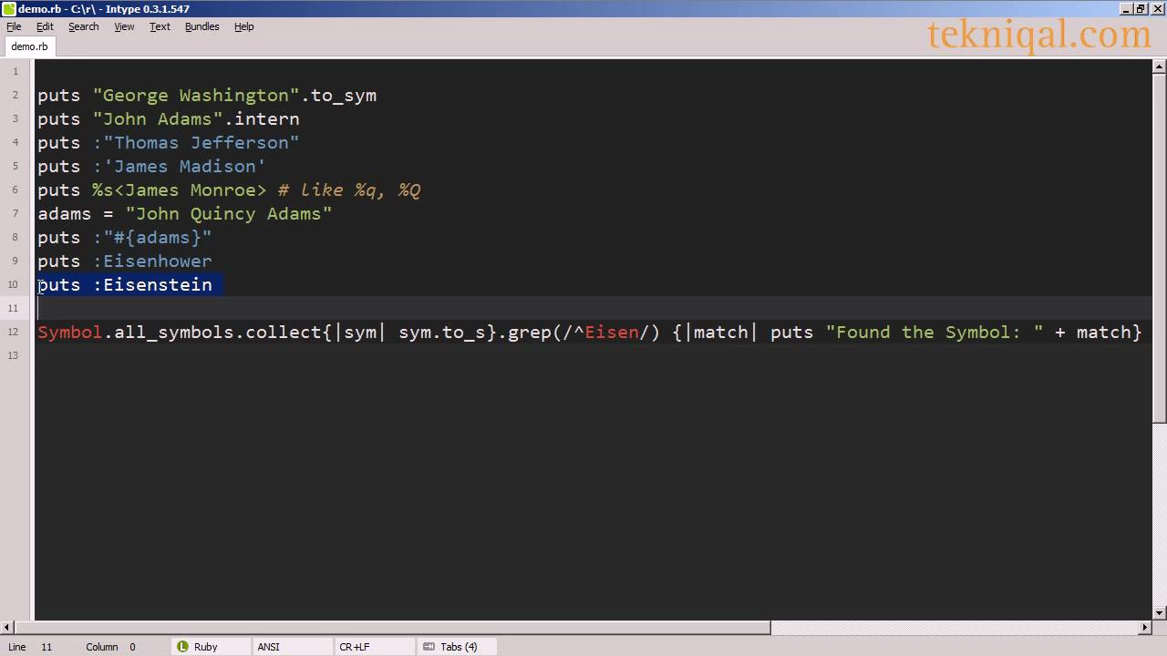Screen dimensions: 1167x656
Task: Click the word Symbol on line 12
Action: [70, 333]
